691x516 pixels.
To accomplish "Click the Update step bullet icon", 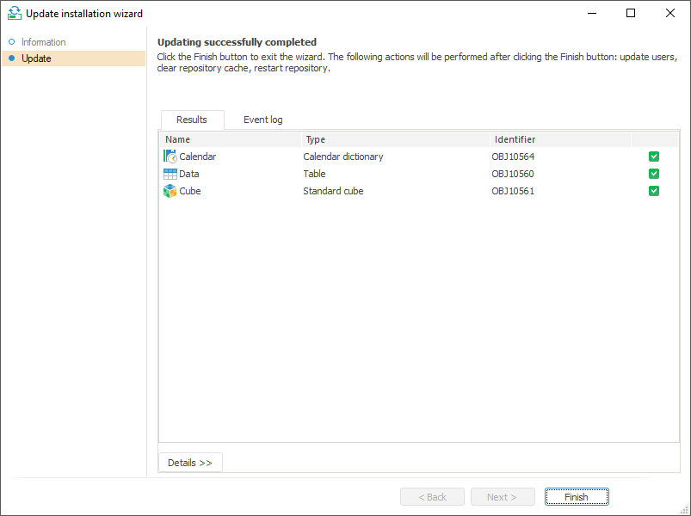I will 11,58.
